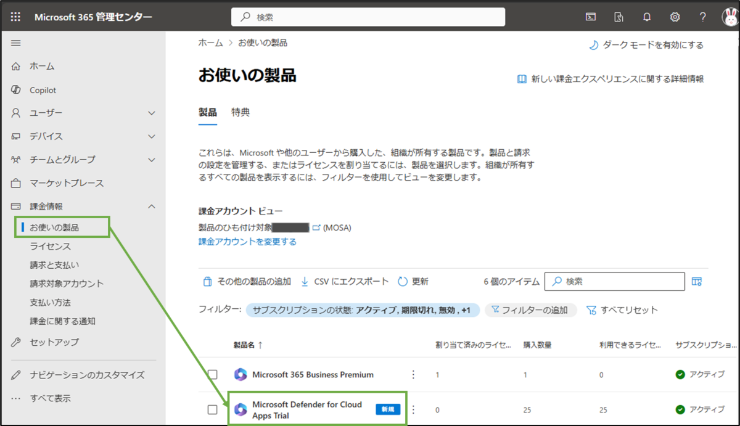Open Microsoft 365 Business Premium product name
Viewport: 740px width, 426px height.
313,374
